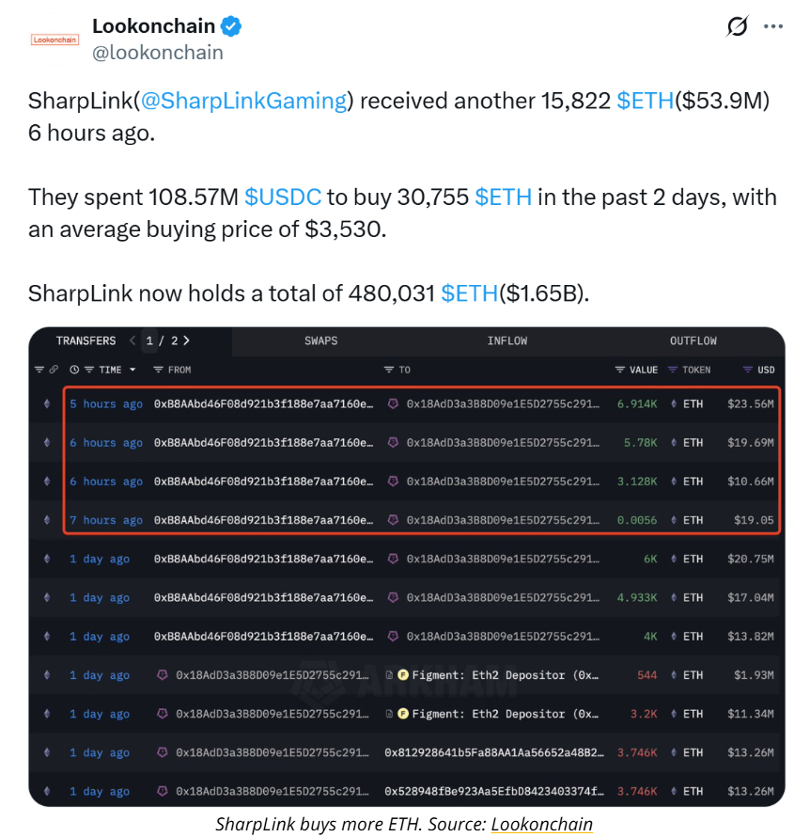This screenshot has width=810, height=837.
Task: Switch to the SWAPS tab
Action: [320, 340]
